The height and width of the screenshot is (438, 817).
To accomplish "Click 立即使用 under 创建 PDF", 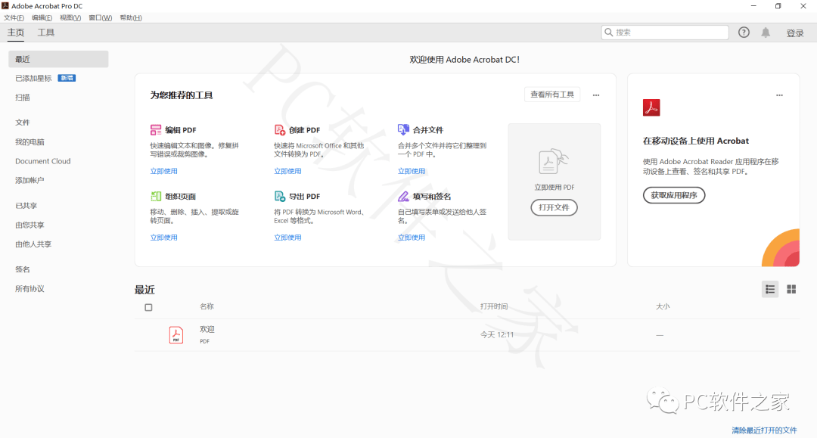I will click(x=287, y=171).
